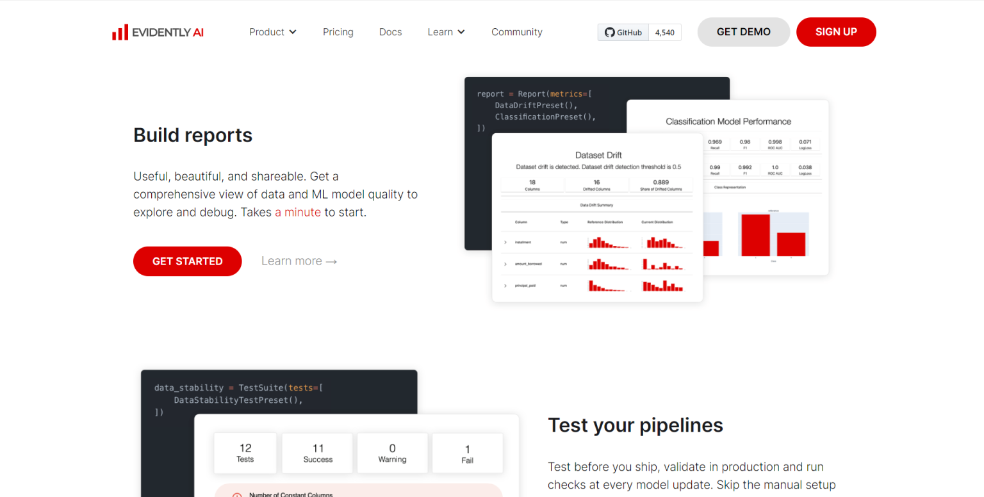984x497 pixels.
Task: Request a demo via GET DEMO
Action: [x=743, y=32]
